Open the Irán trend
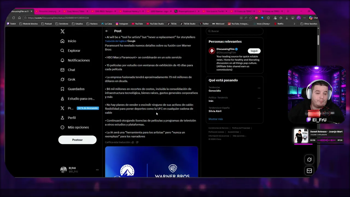The image size is (350, 197). (x=211, y=101)
